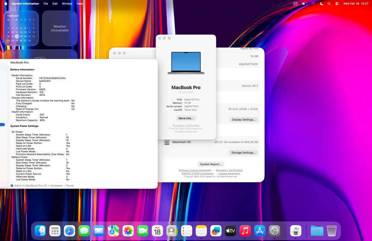The width and height of the screenshot is (372, 241).
Task: Click the February calendar widget
Action: (21, 28)
